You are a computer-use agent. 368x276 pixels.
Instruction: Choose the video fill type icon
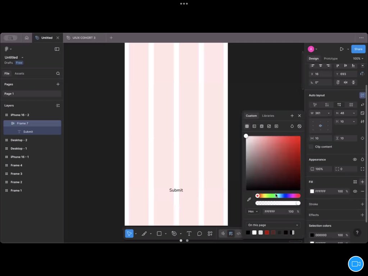point(276,126)
